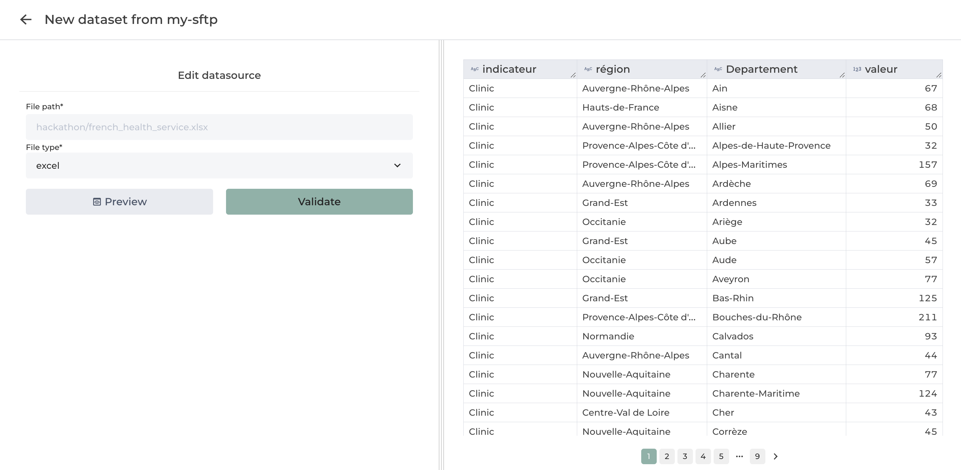Click the Preview button
The height and width of the screenshot is (470, 961).
click(119, 201)
